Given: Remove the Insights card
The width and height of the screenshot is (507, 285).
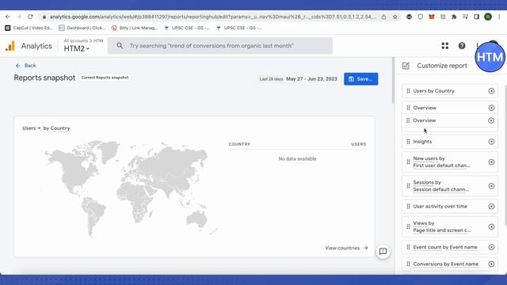Looking at the screenshot, I should click(x=491, y=142).
